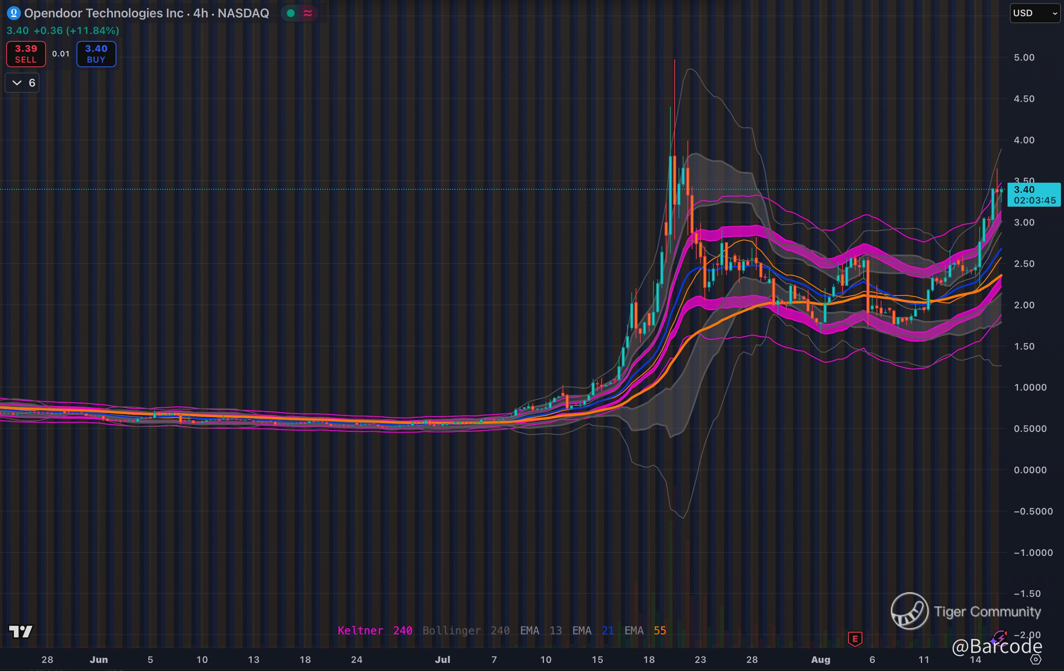Click the Aug label on time axis
Image resolution: width=1064 pixels, height=671 pixels.
click(820, 659)
